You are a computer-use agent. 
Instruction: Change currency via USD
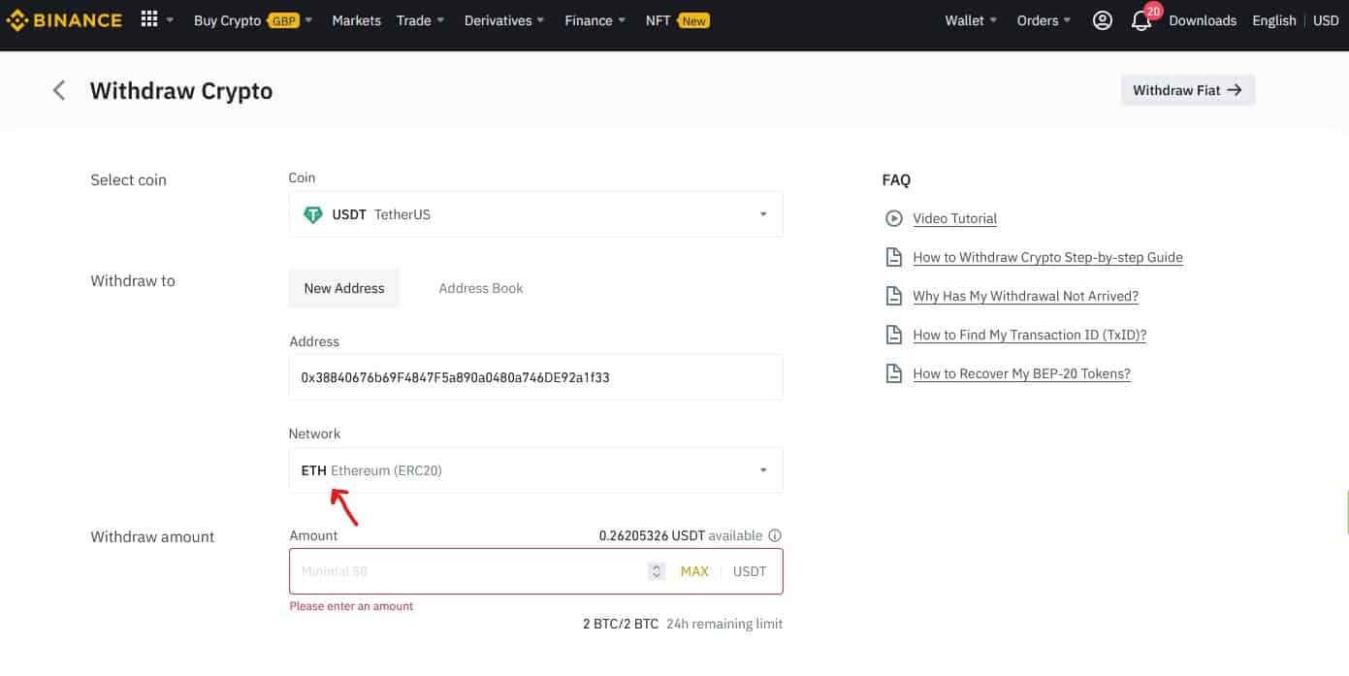(1326, 20)
